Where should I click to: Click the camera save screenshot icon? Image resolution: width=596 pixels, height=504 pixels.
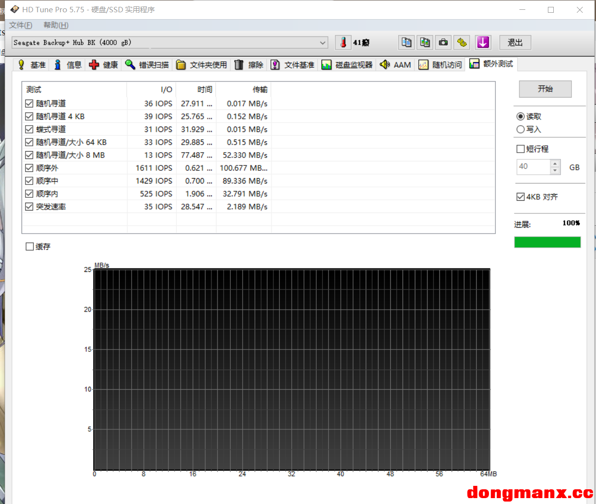(443, 43)
